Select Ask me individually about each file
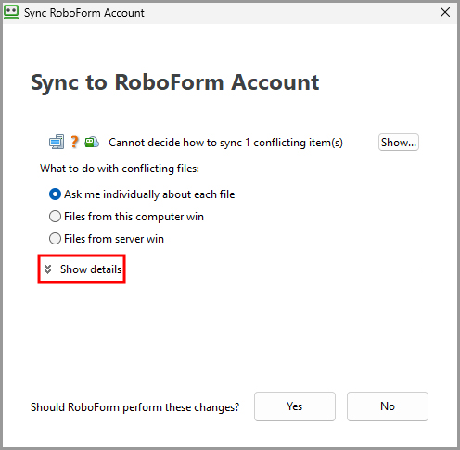 55,194
